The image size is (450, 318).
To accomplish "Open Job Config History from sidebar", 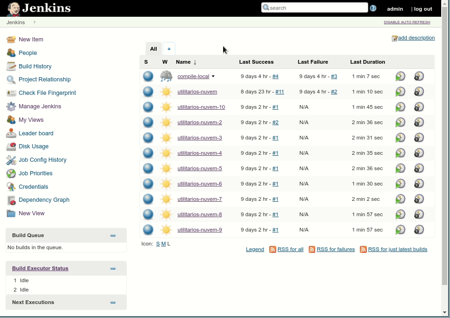I will click(x=11, y=160).
